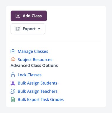Click the book icon in Add Class
This screenshot has height=113, width=112.
click(18, 16)
